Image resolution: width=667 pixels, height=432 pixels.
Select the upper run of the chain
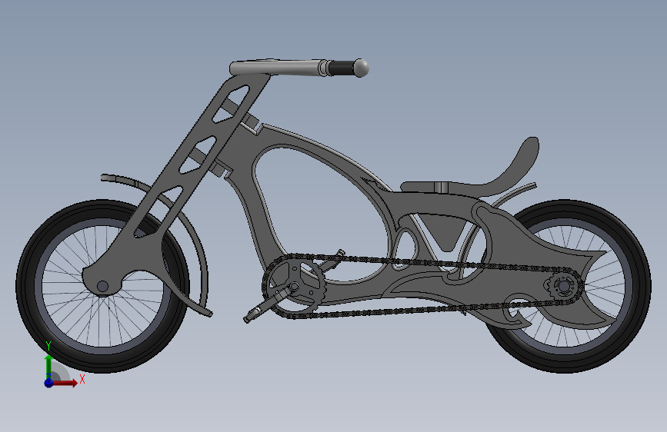425,261
